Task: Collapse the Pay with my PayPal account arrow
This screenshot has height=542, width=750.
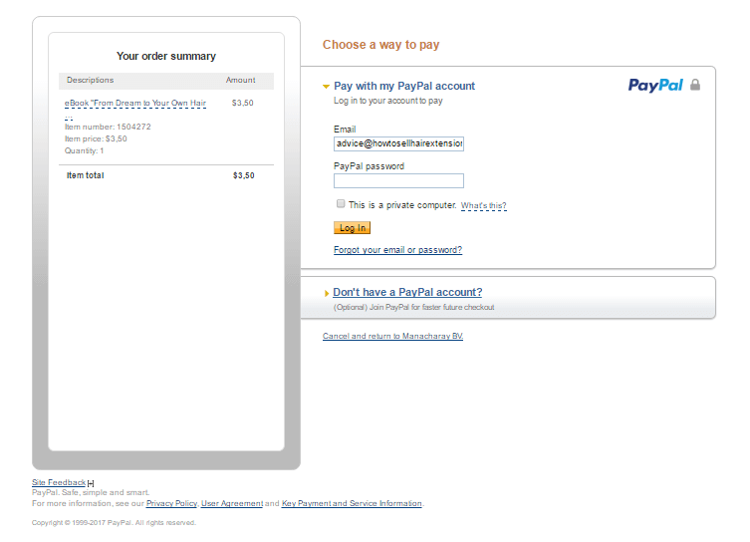Action: [327, 87]
